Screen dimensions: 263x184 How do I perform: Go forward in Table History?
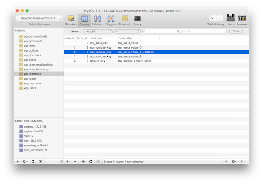pos(220,18)
